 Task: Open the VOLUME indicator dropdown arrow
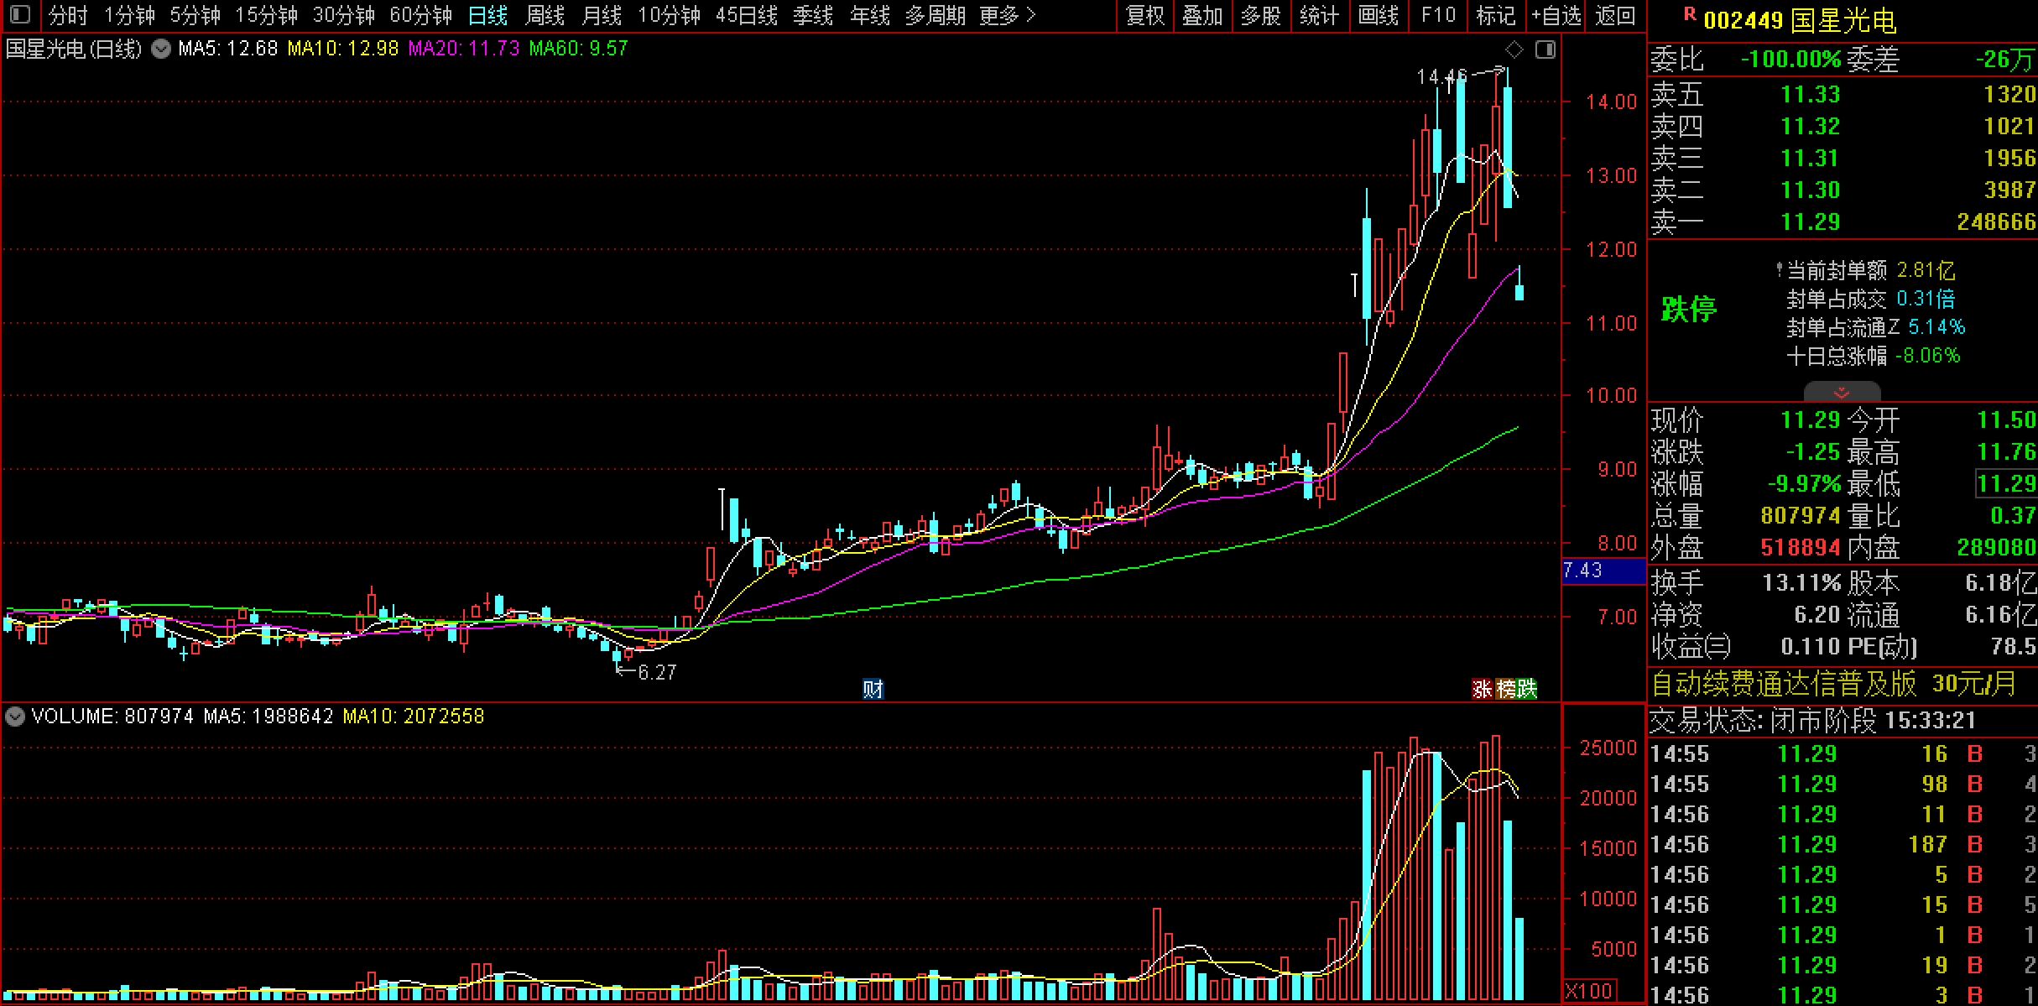pos(14,717)
